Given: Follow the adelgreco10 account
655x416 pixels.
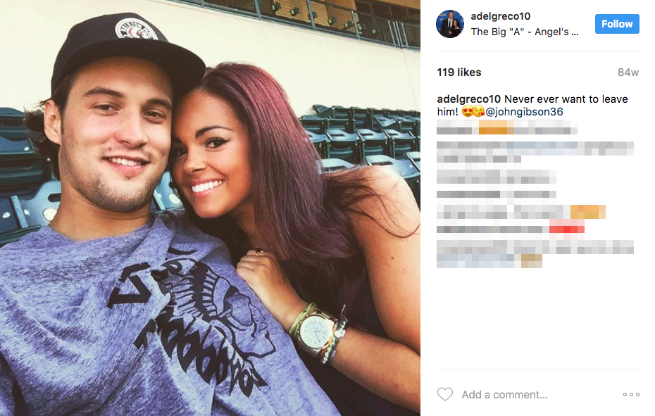Looking at the screenshot, I should click(617, 24).
